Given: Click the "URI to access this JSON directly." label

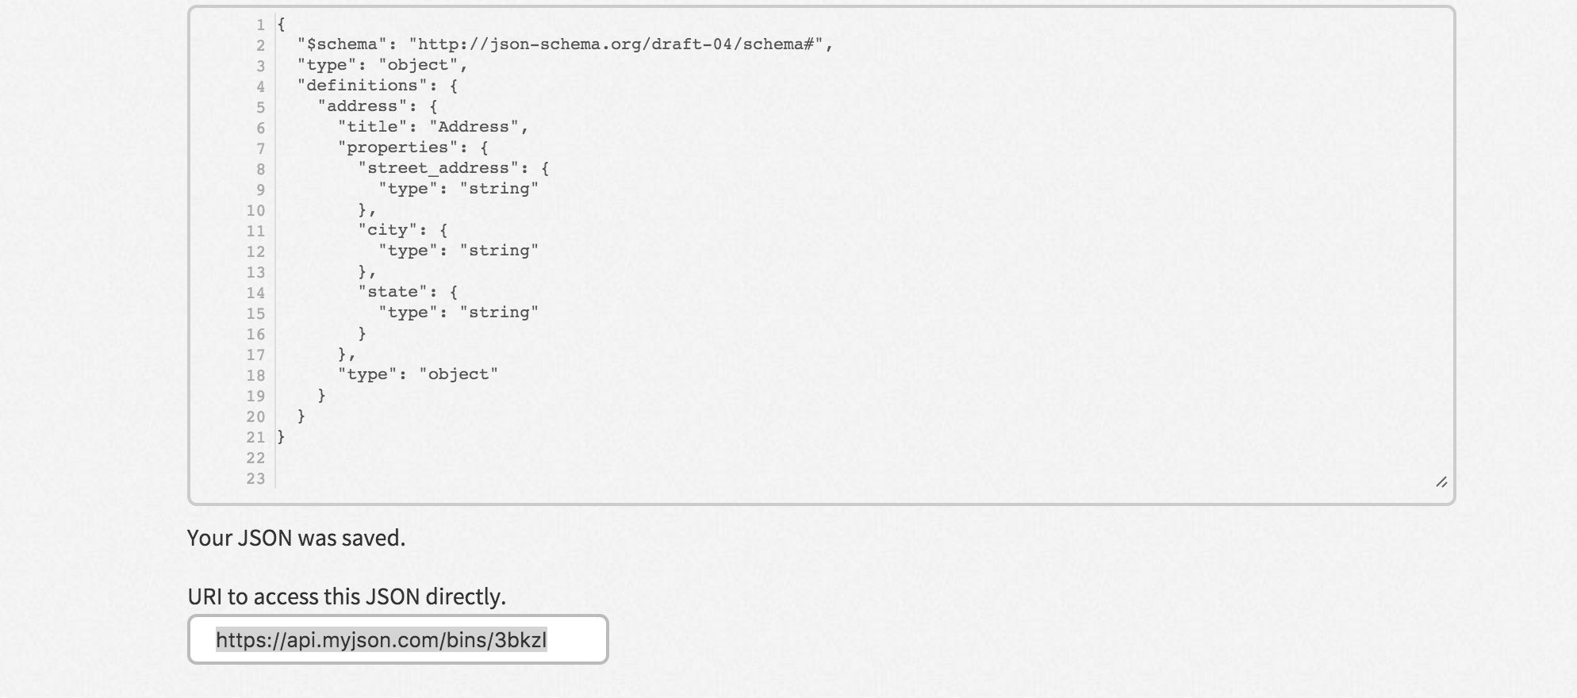Looking at the screenshot, I should pos(347,596).
